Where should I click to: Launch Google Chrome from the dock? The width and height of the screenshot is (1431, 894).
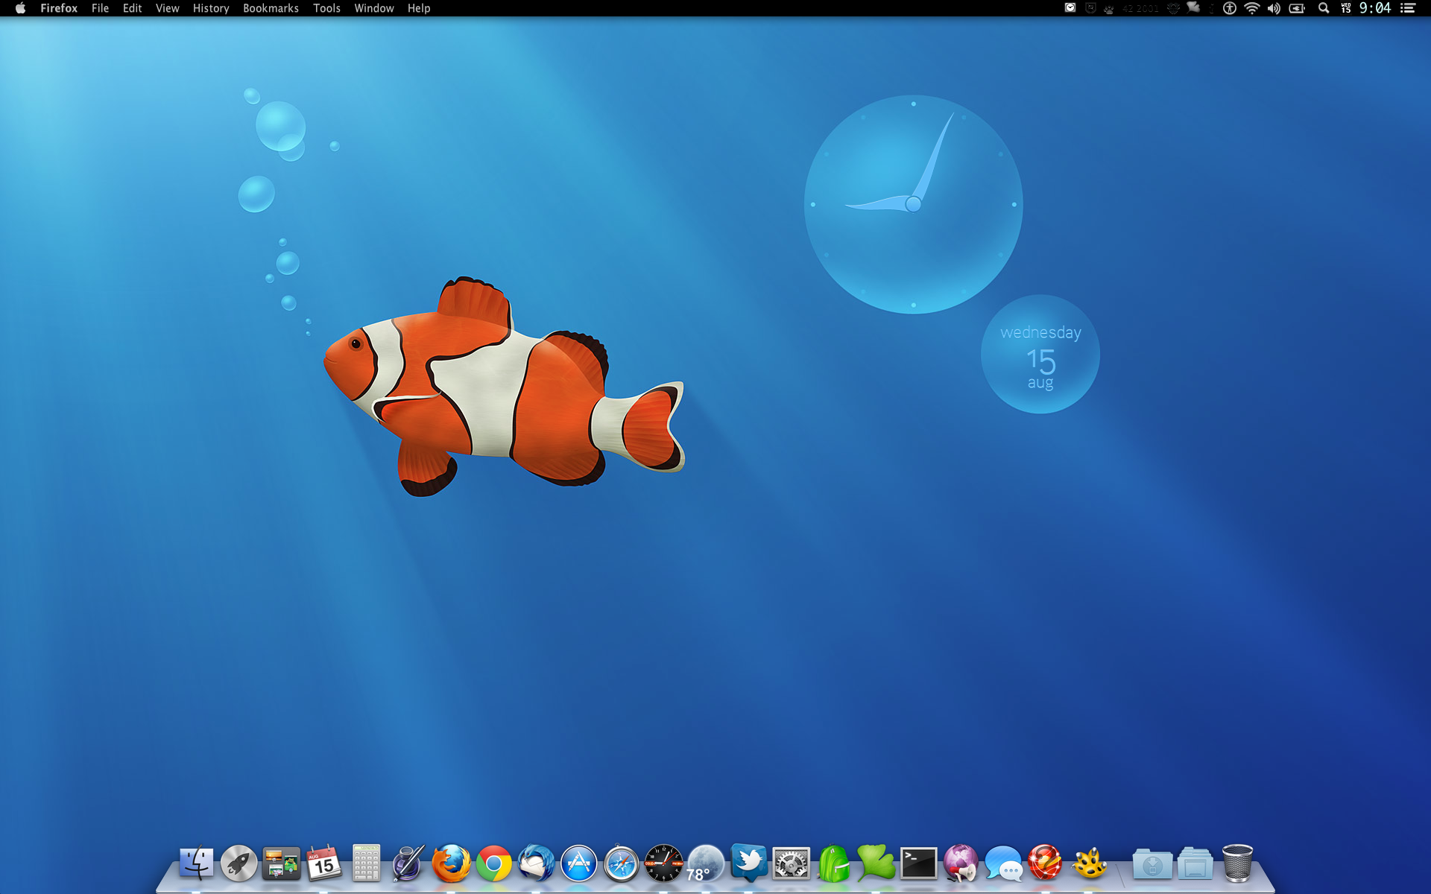[x=493, y=864]
